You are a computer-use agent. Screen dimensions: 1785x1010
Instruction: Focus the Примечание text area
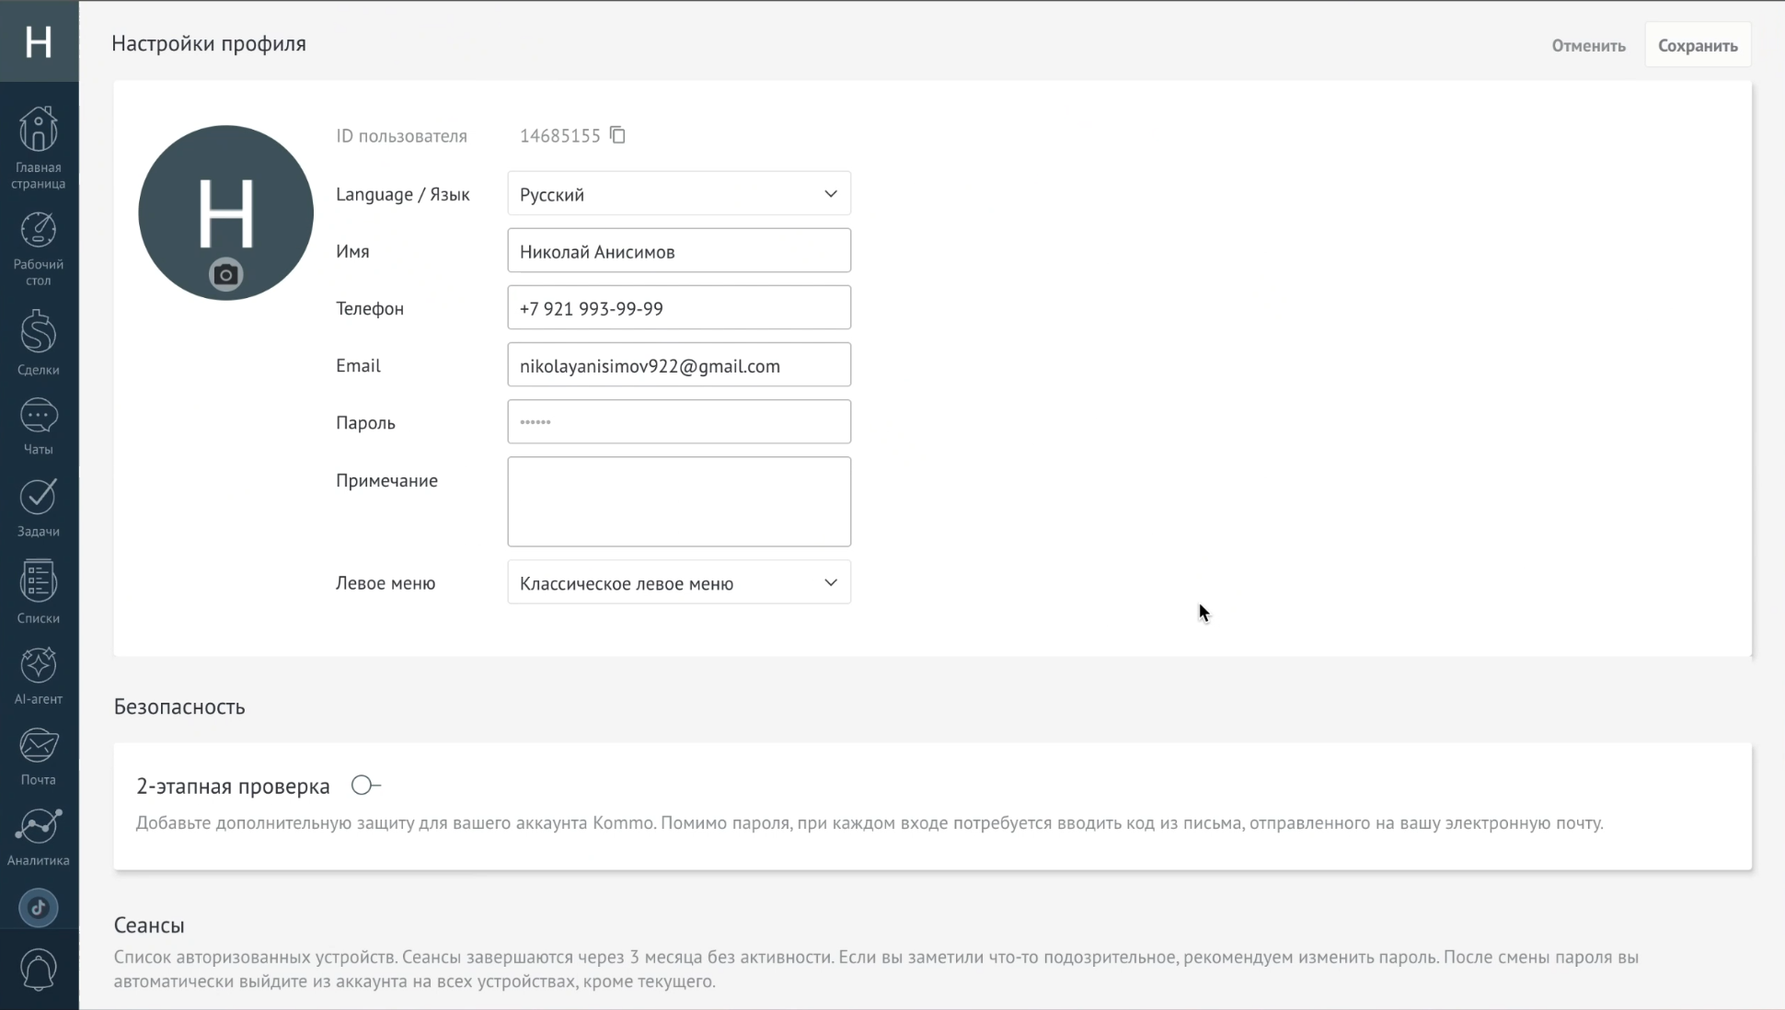678,501
